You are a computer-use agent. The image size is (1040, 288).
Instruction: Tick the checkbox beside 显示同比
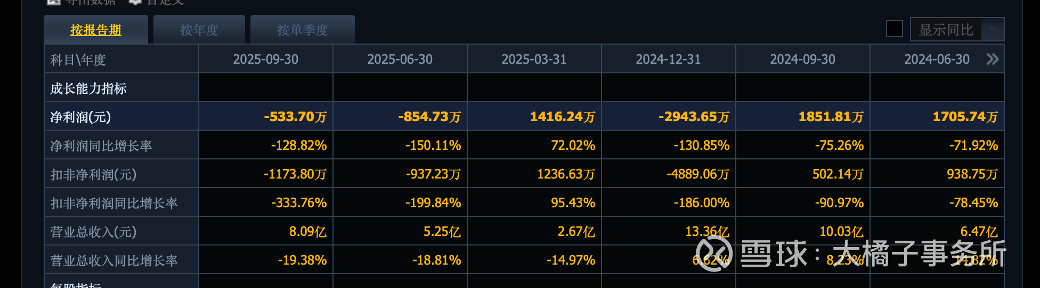coord(894,29)
